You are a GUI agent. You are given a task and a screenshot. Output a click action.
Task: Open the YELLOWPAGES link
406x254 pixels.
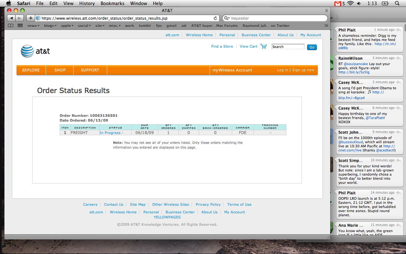tap(167, 217)
